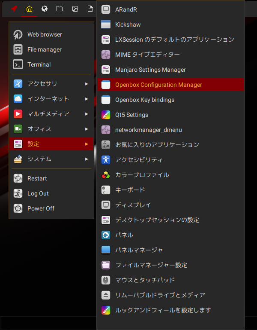
Task: Click the システム category label
Action: (39, 159)
